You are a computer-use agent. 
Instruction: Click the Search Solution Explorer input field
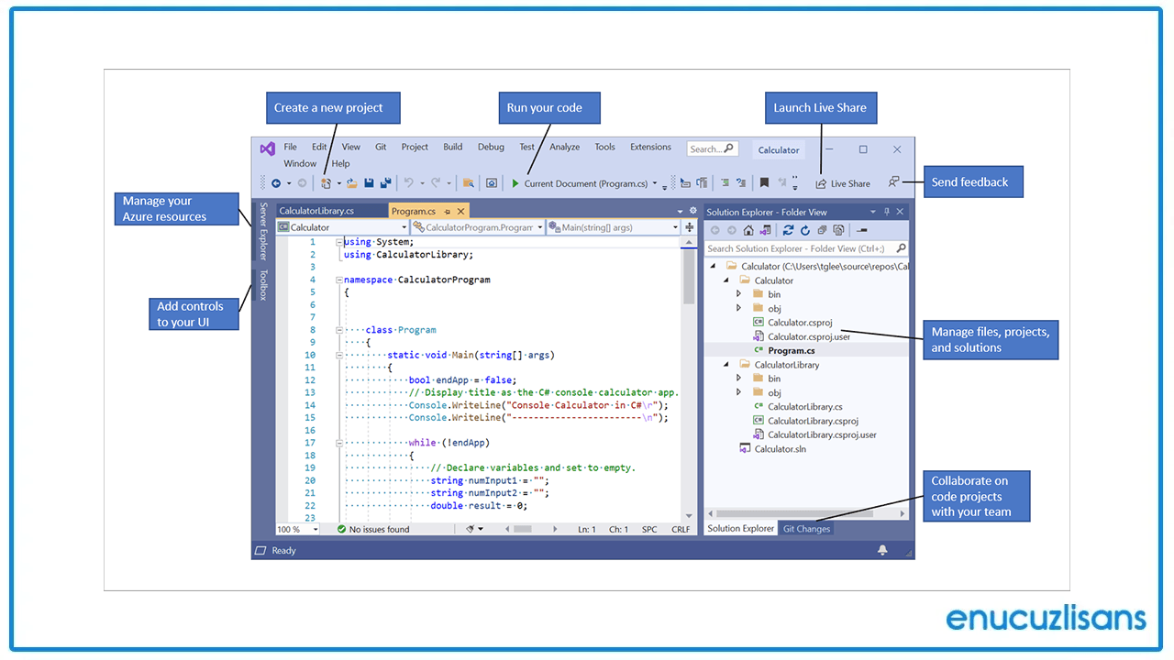click(x=806, y=248)
